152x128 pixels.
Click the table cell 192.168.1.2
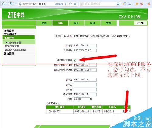(x=82, y=111)
